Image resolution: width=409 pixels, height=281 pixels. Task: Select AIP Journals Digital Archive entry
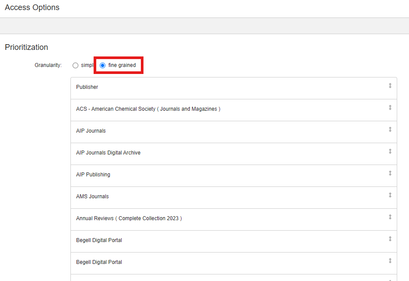point(234,154)
